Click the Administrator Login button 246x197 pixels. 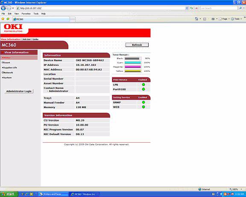tap(19, 91)
